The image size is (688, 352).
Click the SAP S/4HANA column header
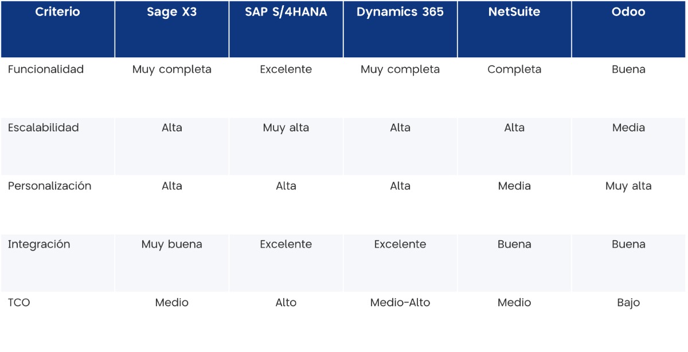tap(286, 12)
